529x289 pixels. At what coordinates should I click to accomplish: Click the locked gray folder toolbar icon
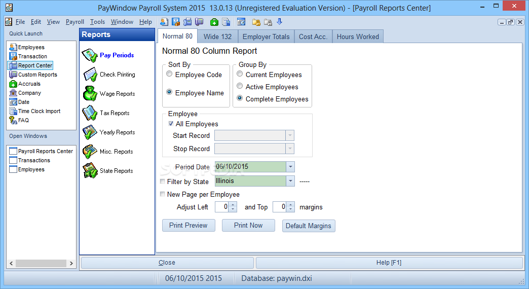268,22
